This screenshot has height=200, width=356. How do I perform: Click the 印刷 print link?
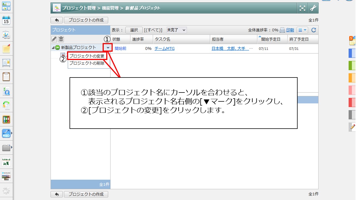click(290, 30)
